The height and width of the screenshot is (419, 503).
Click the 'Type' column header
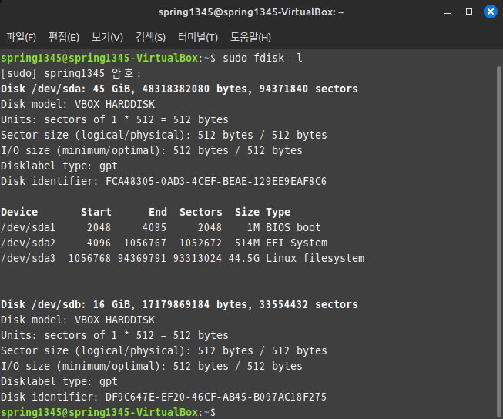coord(278,212)
